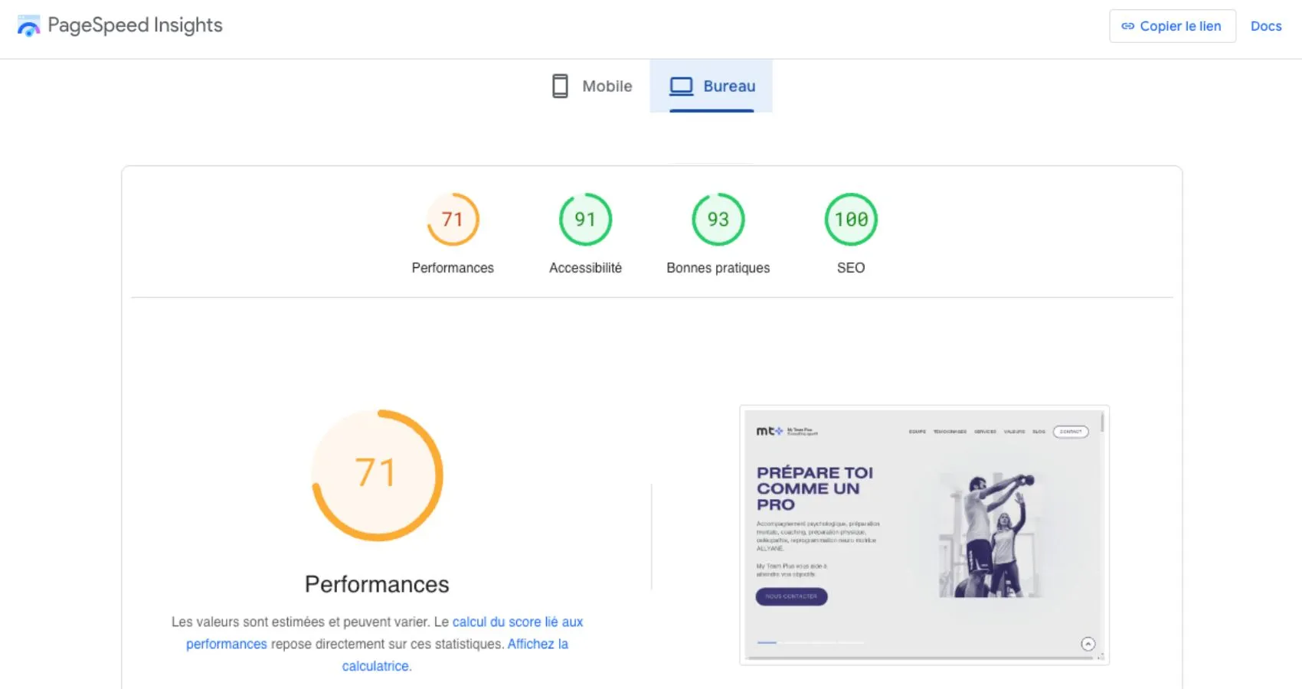This screenshot has height=689, width=1302.
Task: Select the 100 SEO score gauge
Action: click(x=850, y=219)
